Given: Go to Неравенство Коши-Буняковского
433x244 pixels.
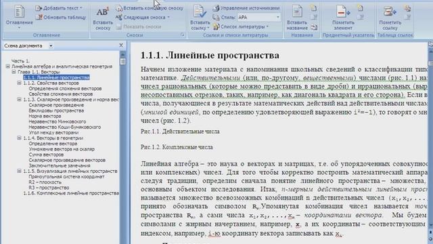Looking at the screenshot, I should 65,127.
